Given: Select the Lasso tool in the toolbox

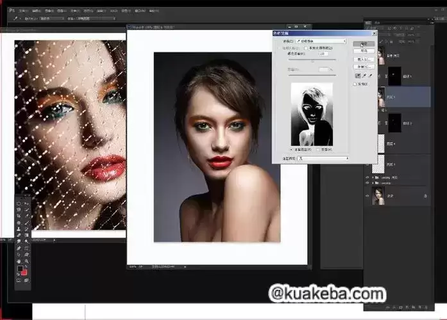Looking at the screenshot, I should 19,209.
